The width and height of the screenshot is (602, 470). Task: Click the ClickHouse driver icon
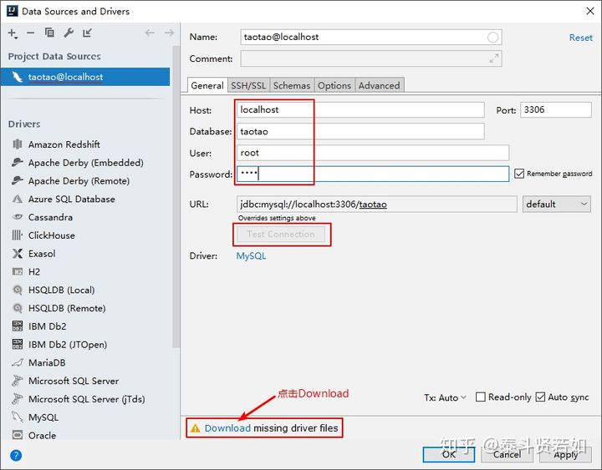18,235
